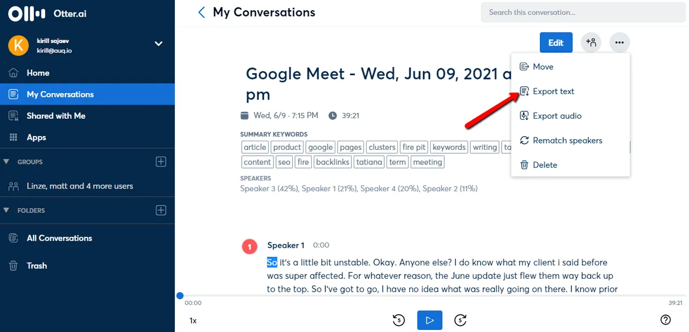The height and width of the screenshot is (332, 689).
Task: Click the Shared with Me icon
Action: (13, 116)
